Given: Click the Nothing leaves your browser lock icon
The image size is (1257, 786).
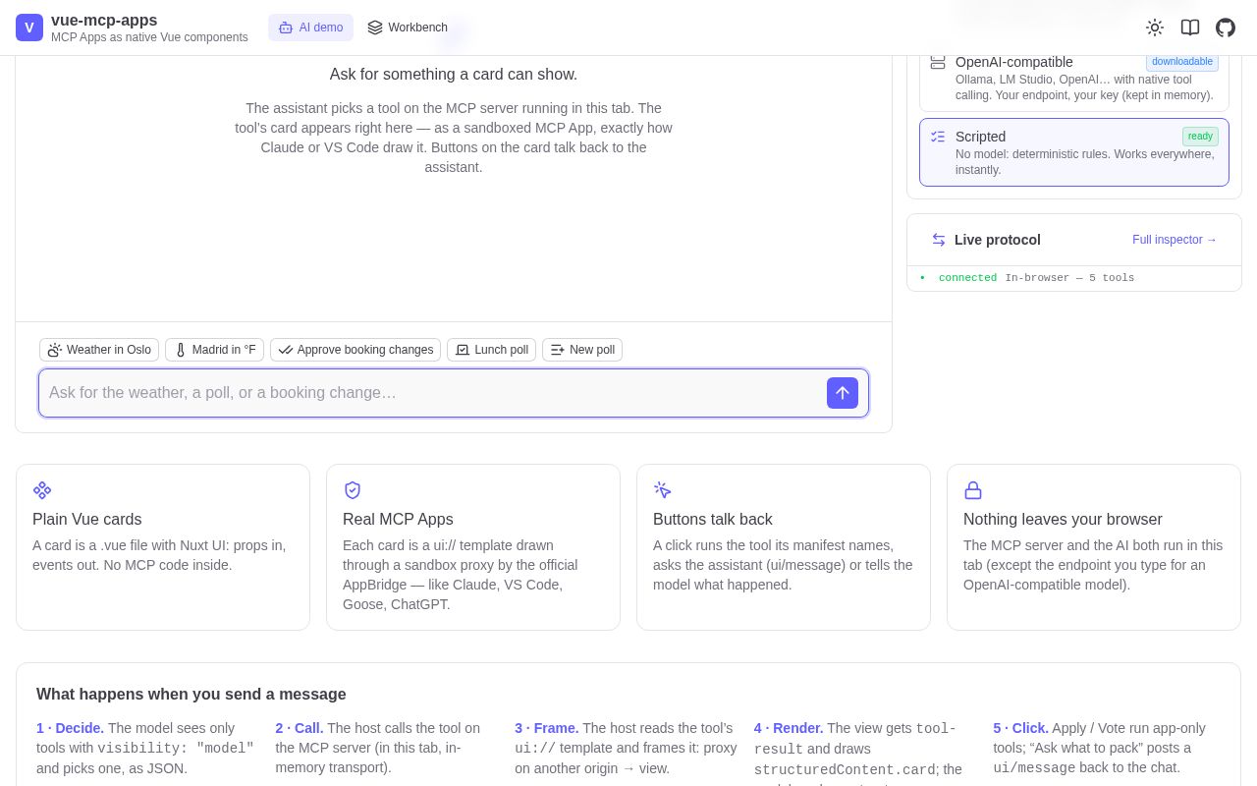Looking at the screenshot, I should (973, 490).
